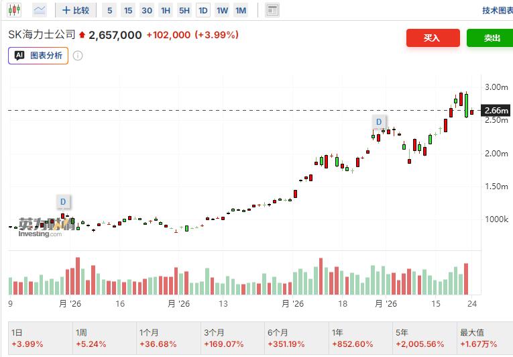Open the info circle next to chart analysis
This screenshot has height=357, width=513.
(78, 56)
